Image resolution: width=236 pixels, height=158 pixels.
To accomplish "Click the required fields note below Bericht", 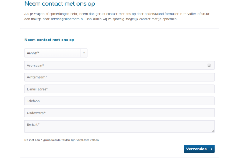I will pos(62,140).
